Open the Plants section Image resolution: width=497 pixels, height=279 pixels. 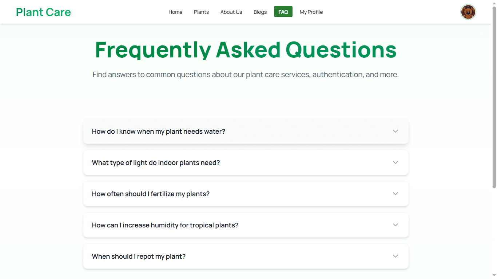[201, 12]
